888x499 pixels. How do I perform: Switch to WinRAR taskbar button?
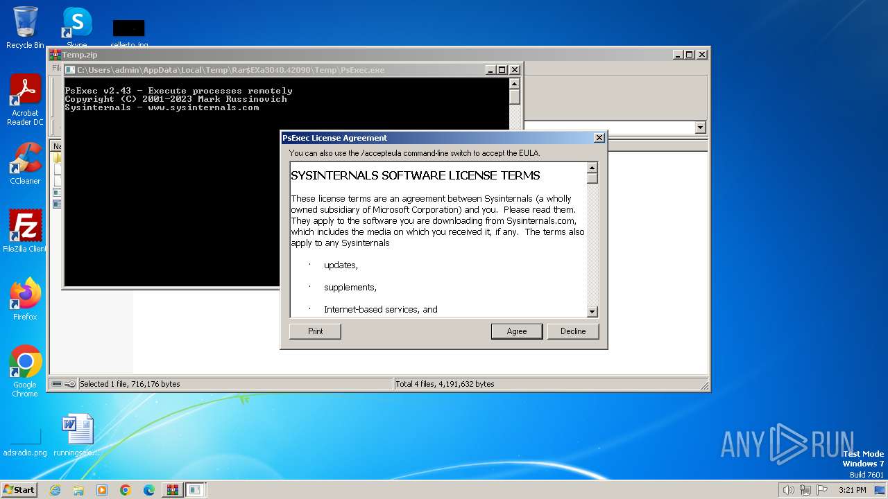click(x=173, y=490)
